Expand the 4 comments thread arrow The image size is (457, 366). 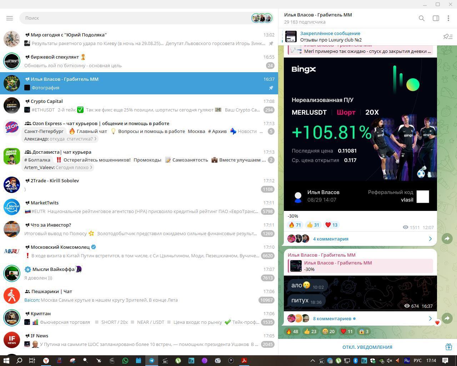430,239
